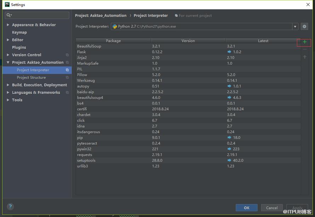
Task: Close the Settings dialog window
Action: 308,4
